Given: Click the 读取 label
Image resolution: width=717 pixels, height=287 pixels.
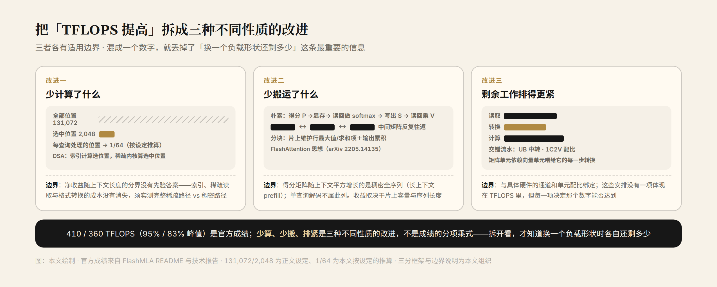Looking at the screenshot, I should coord(495,116).
